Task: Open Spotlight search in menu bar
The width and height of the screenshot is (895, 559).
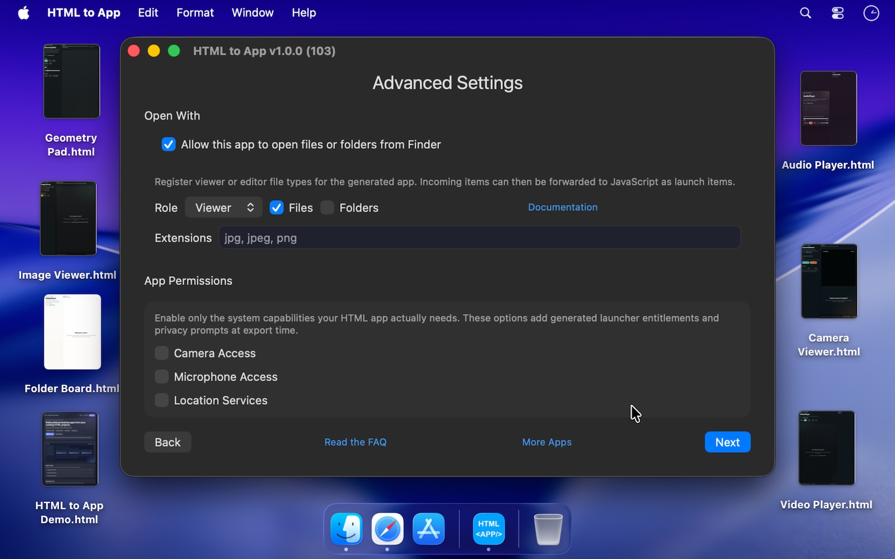Action: [805, 13]
